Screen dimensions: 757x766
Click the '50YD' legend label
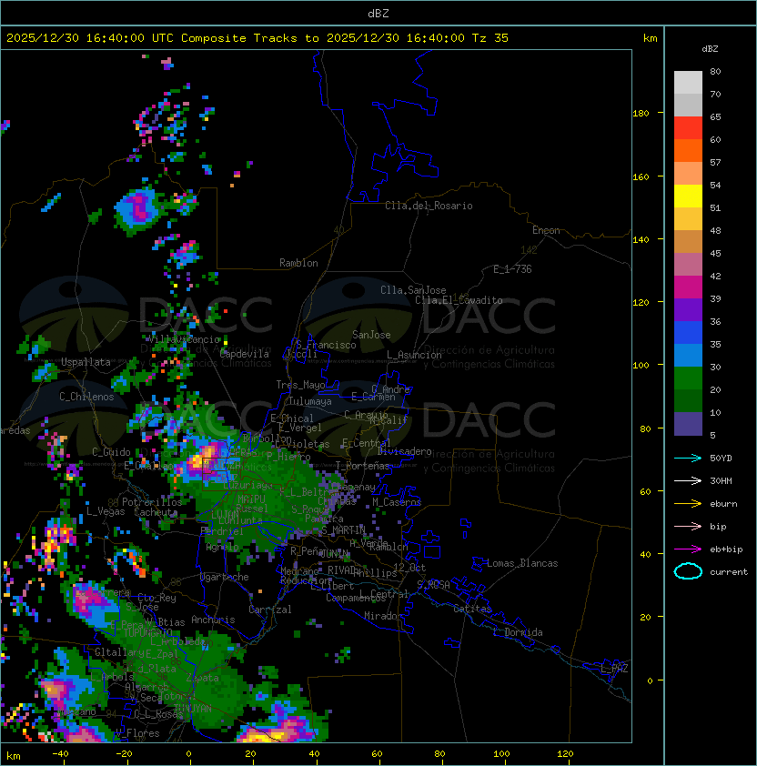pos(721,459)
